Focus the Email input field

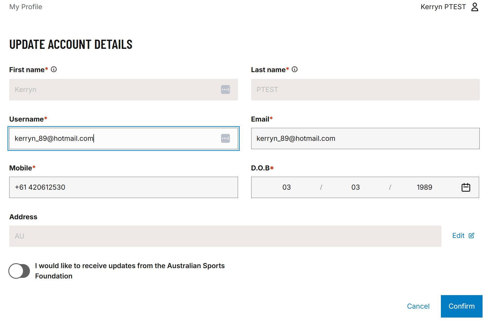pos(365,139)
